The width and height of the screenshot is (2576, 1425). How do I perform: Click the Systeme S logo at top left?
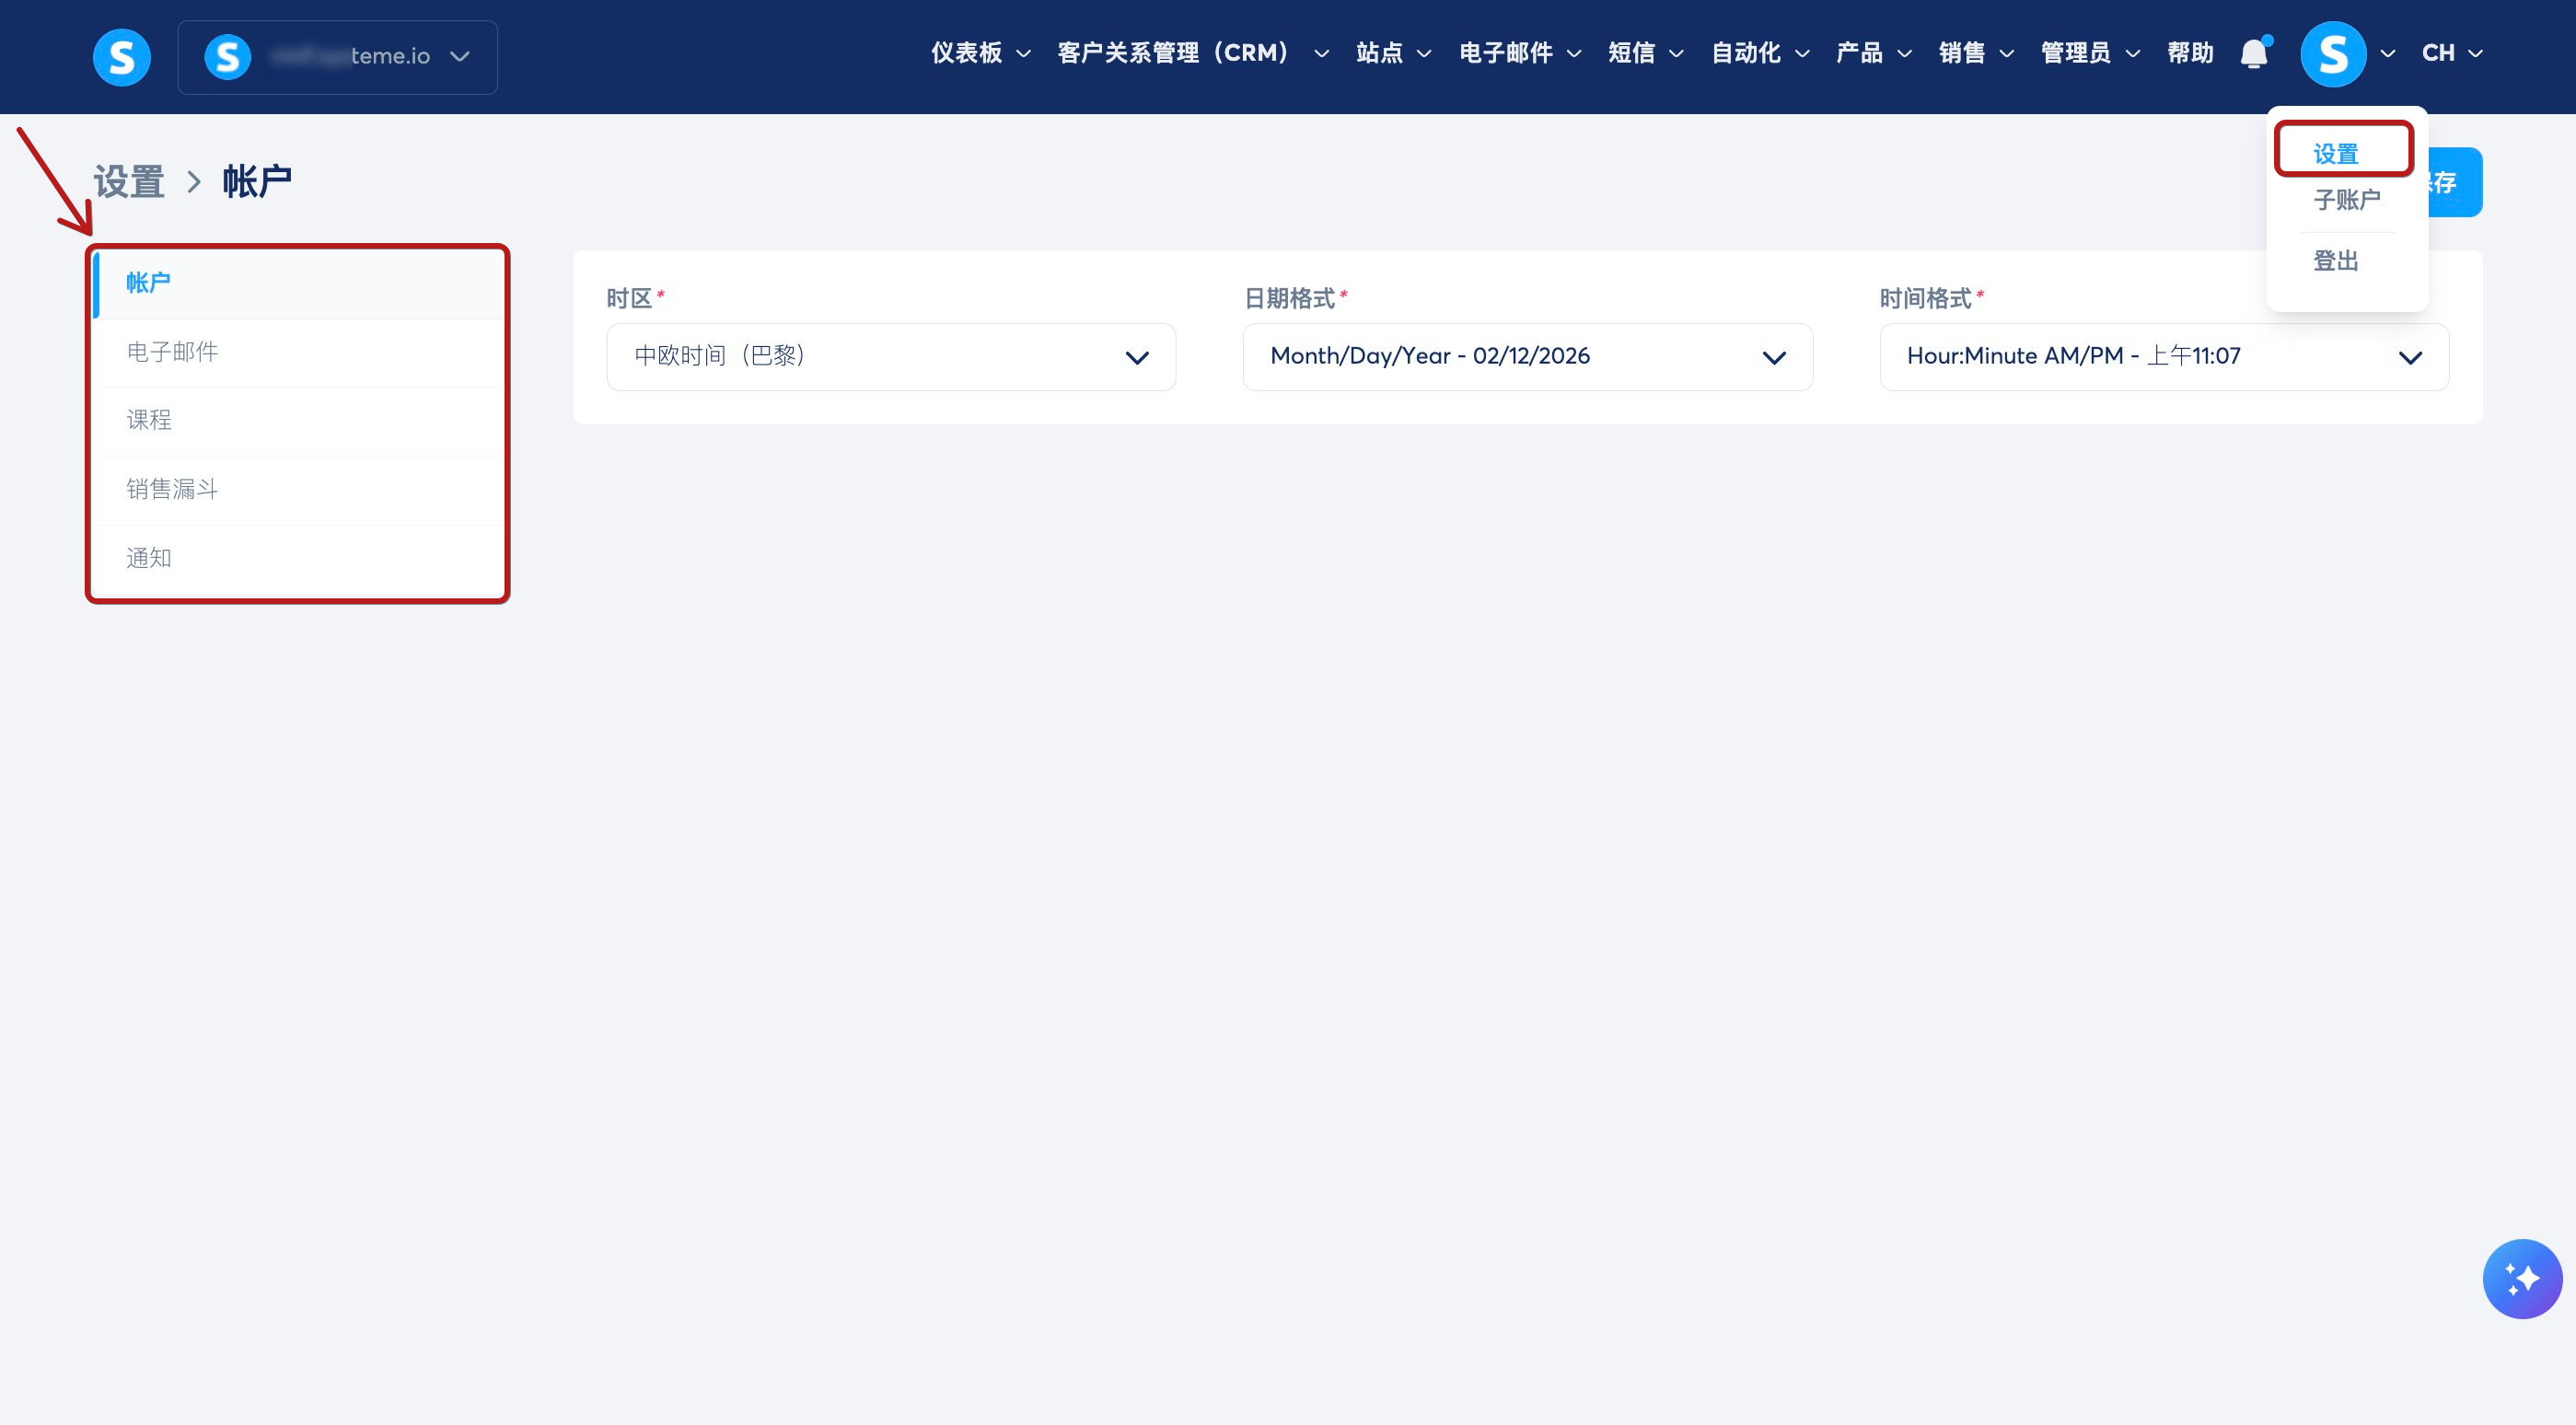[x=121, y=57]
